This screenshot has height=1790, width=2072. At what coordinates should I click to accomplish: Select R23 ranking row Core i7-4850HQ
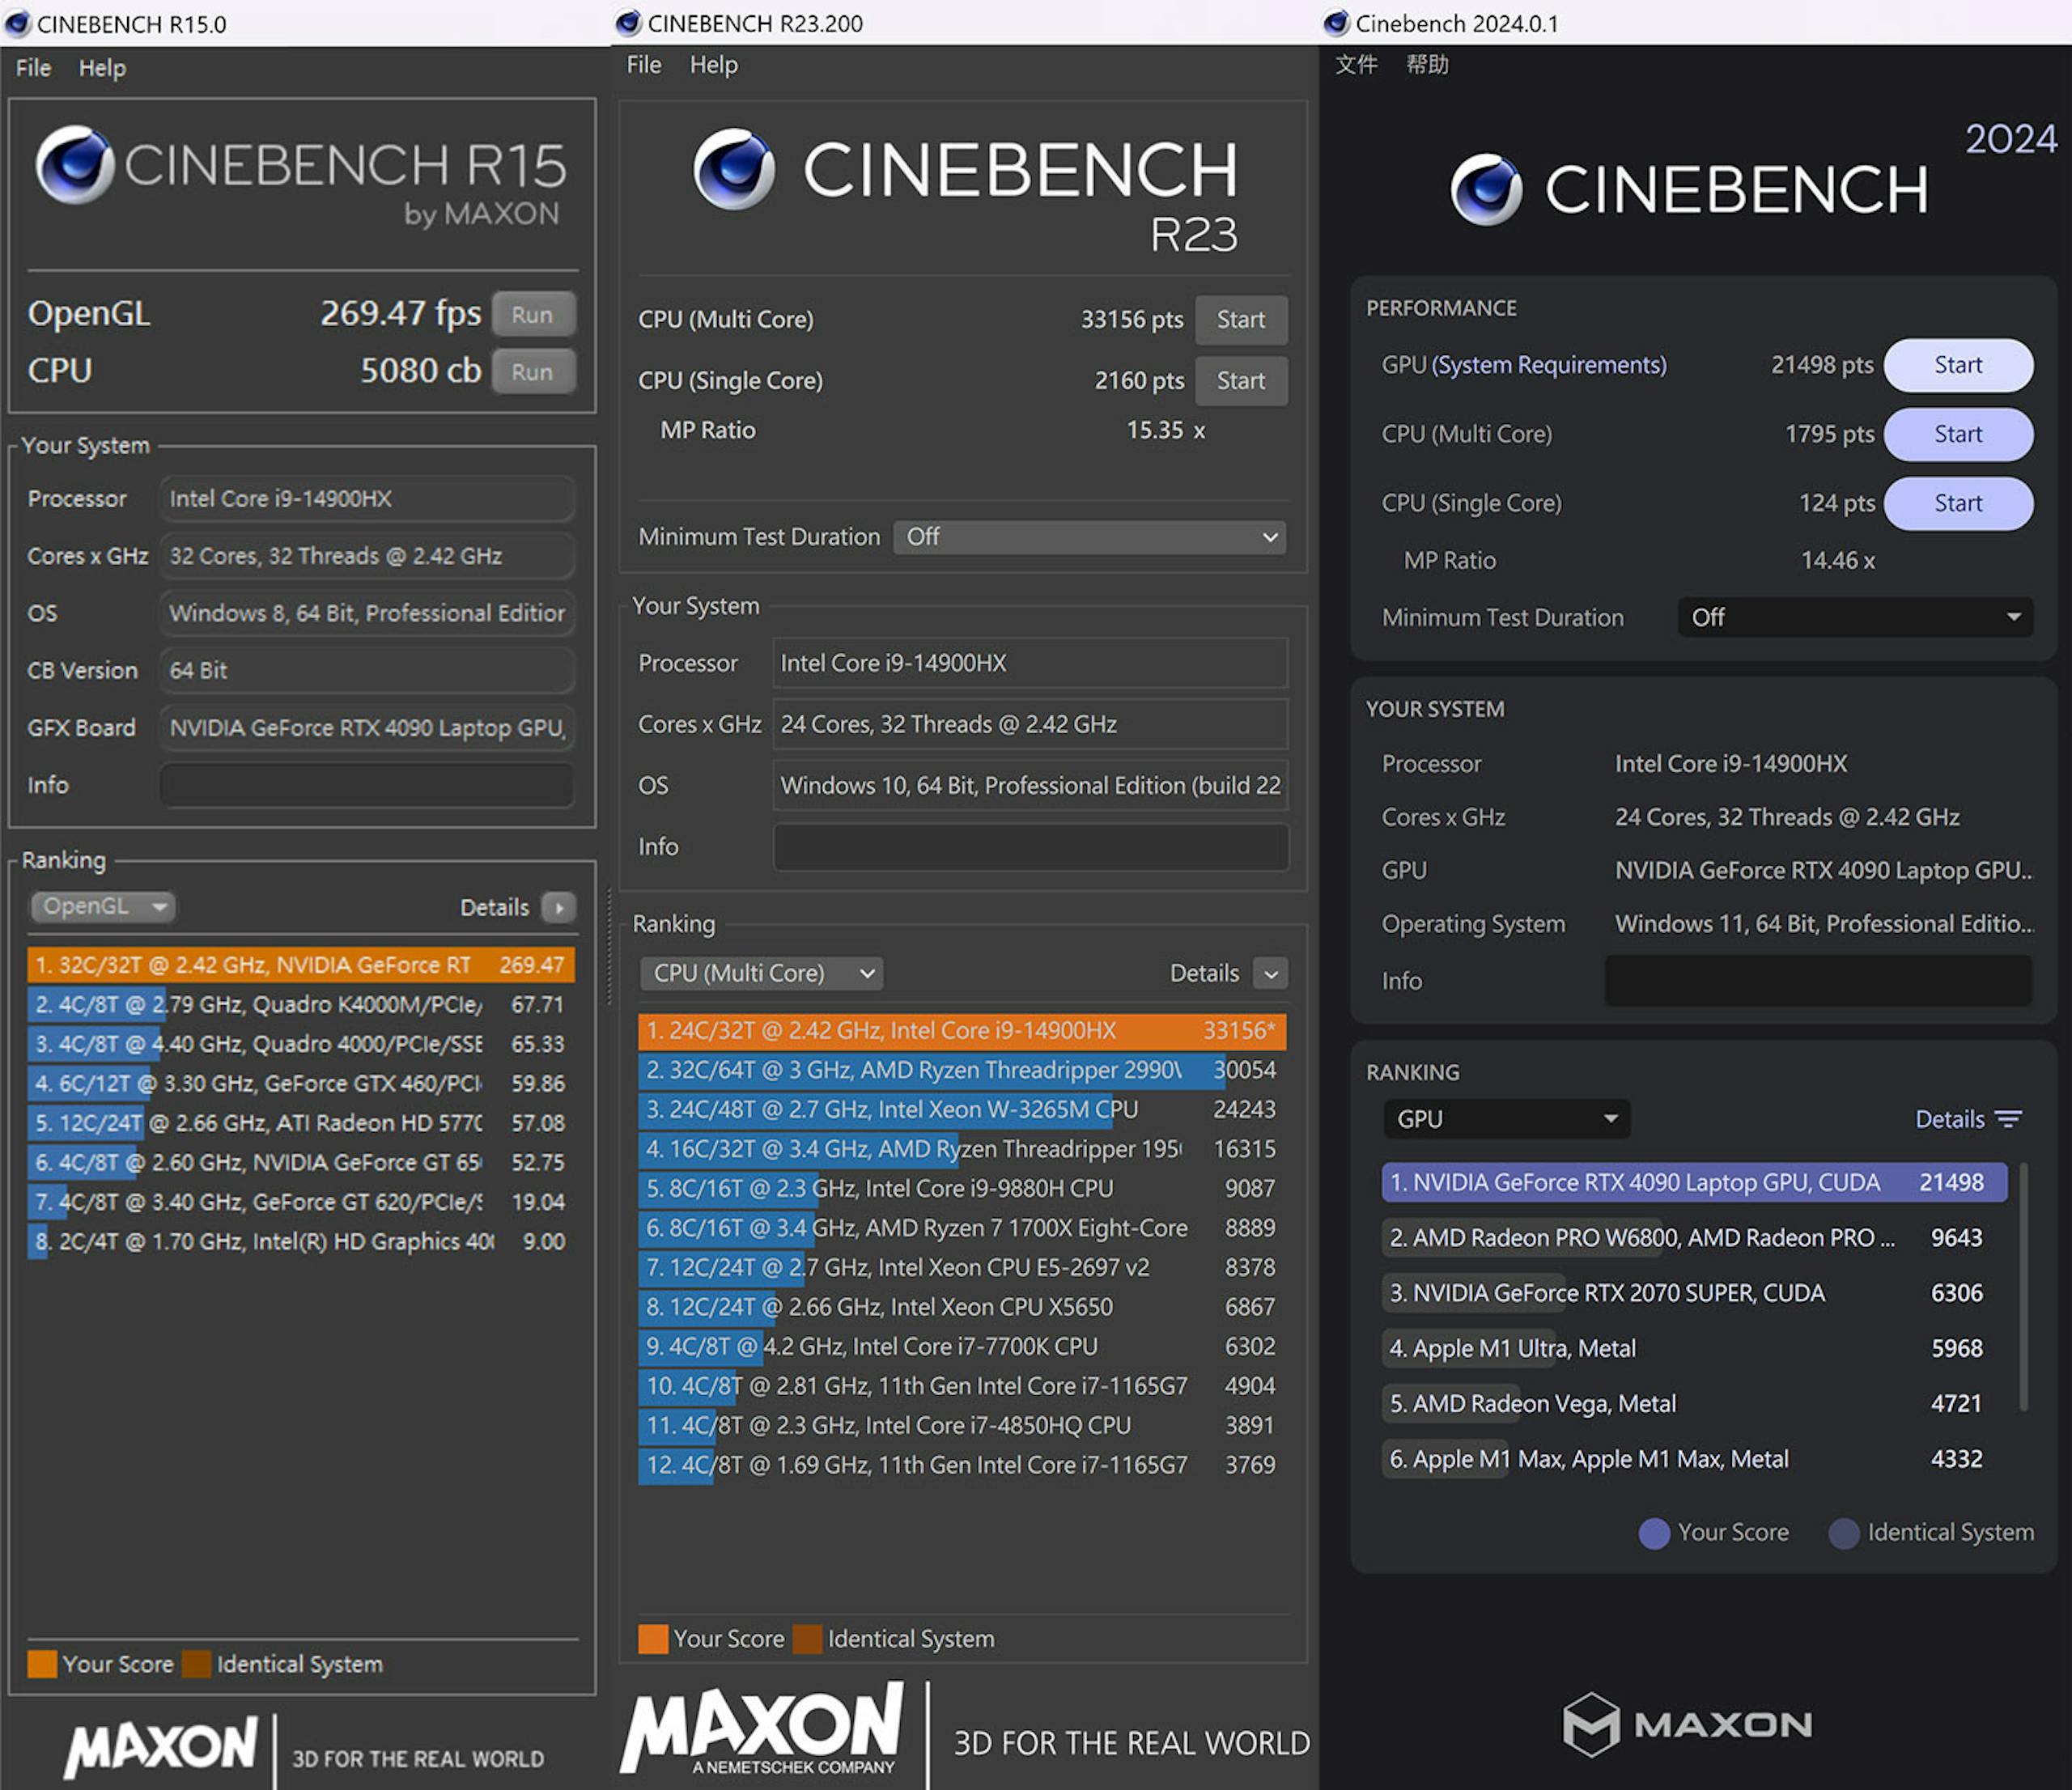962,1426
